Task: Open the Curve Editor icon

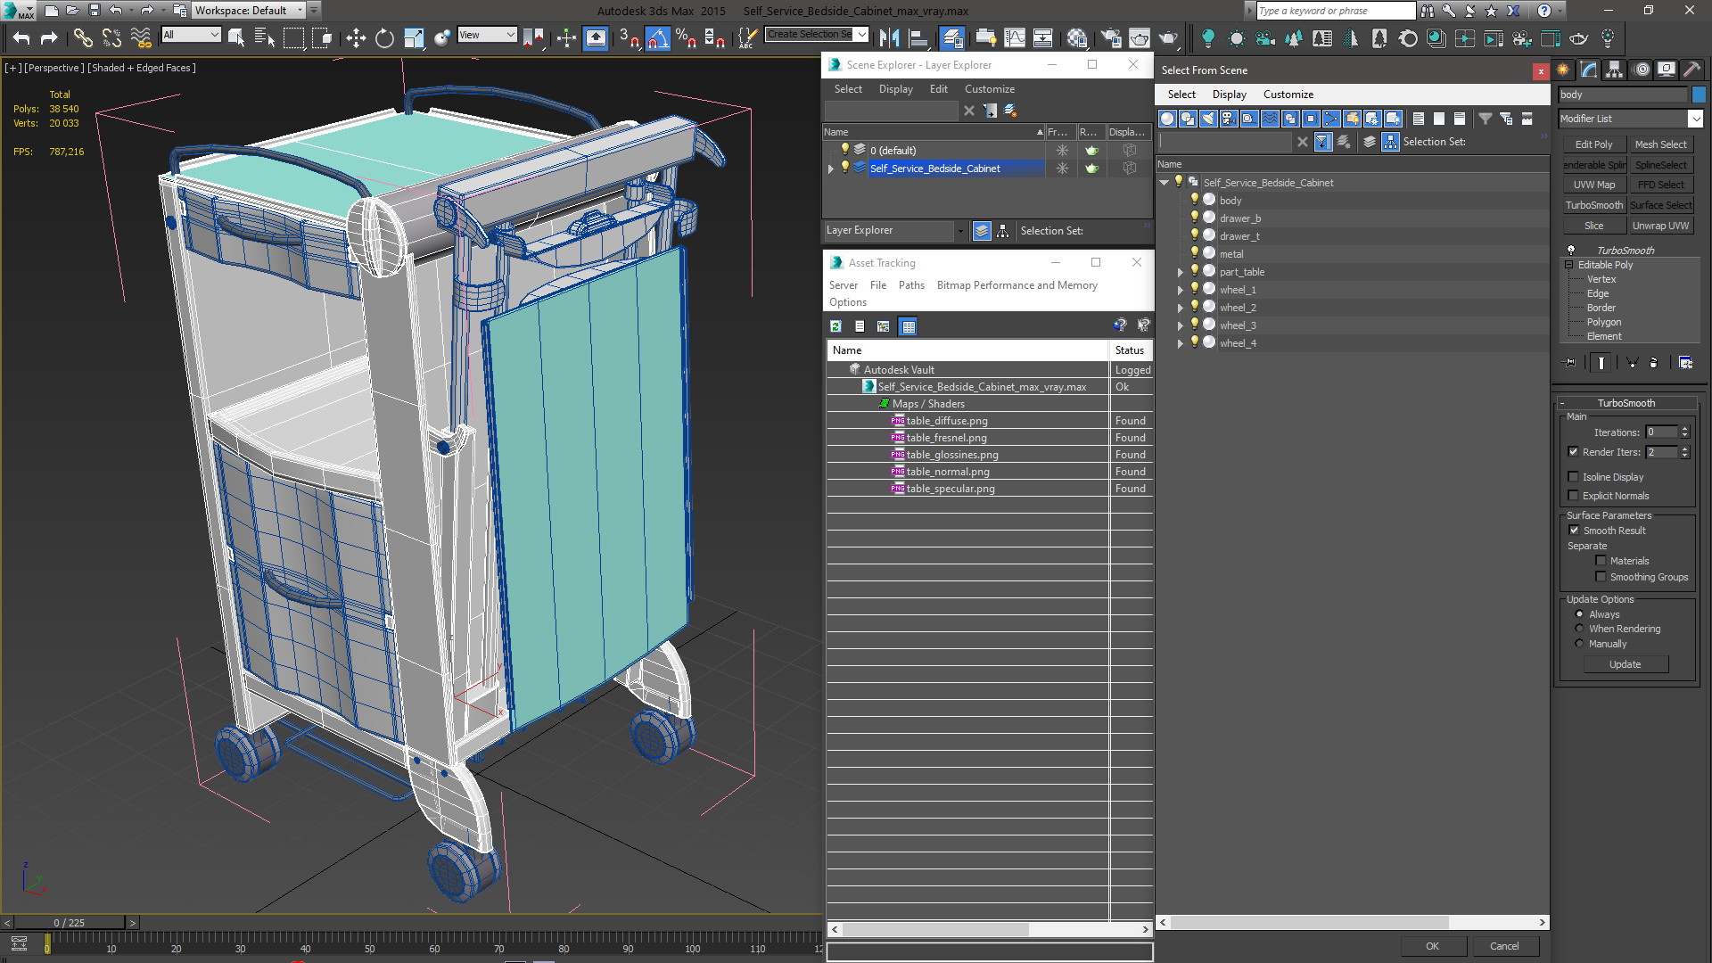Action: click(x=1015, y=37)
